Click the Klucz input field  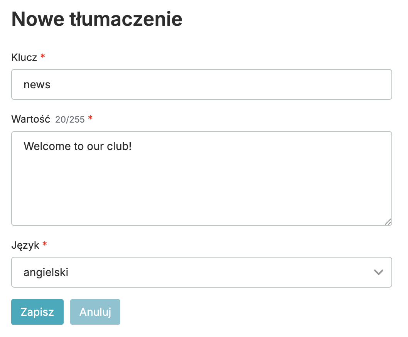coord(201,84)
